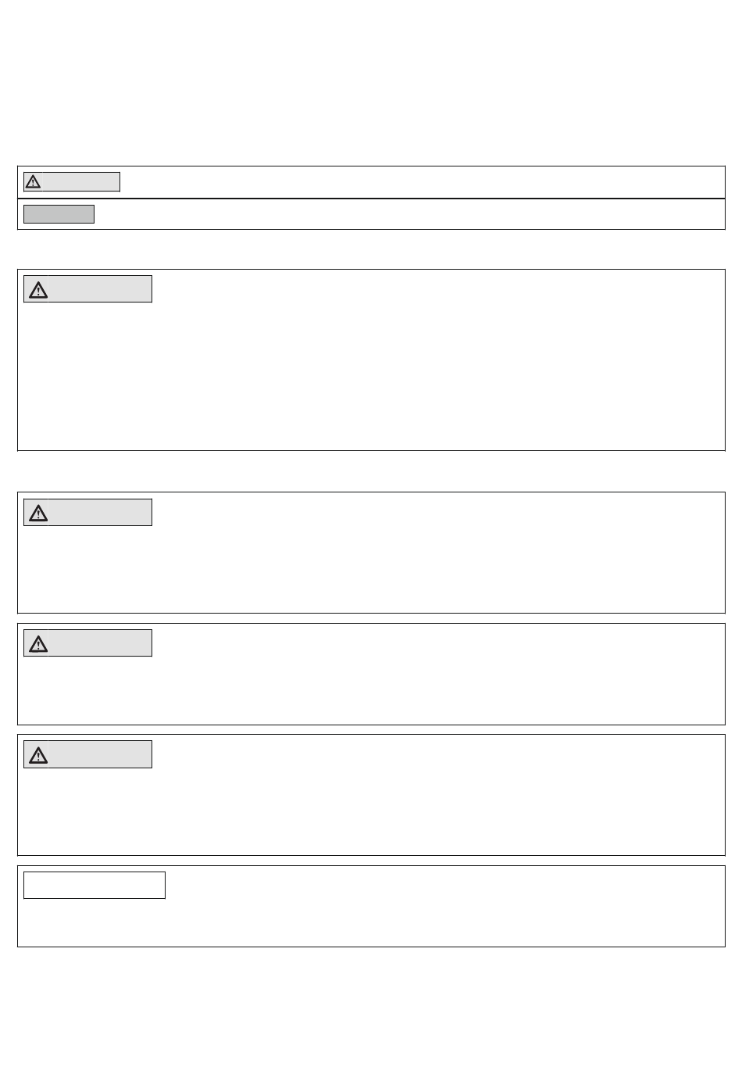Click the warning triangle in the tallest notice box
This screenshot has height=1081, width=742.
pos(38,290)
